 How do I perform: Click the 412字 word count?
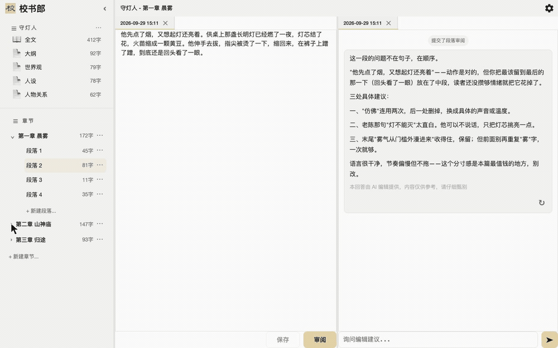tap(94, 40)
